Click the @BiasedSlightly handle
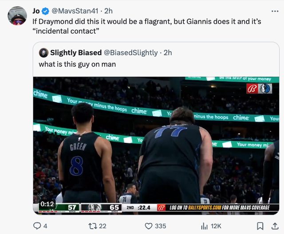The image size is (284, 234). (130, 53)
